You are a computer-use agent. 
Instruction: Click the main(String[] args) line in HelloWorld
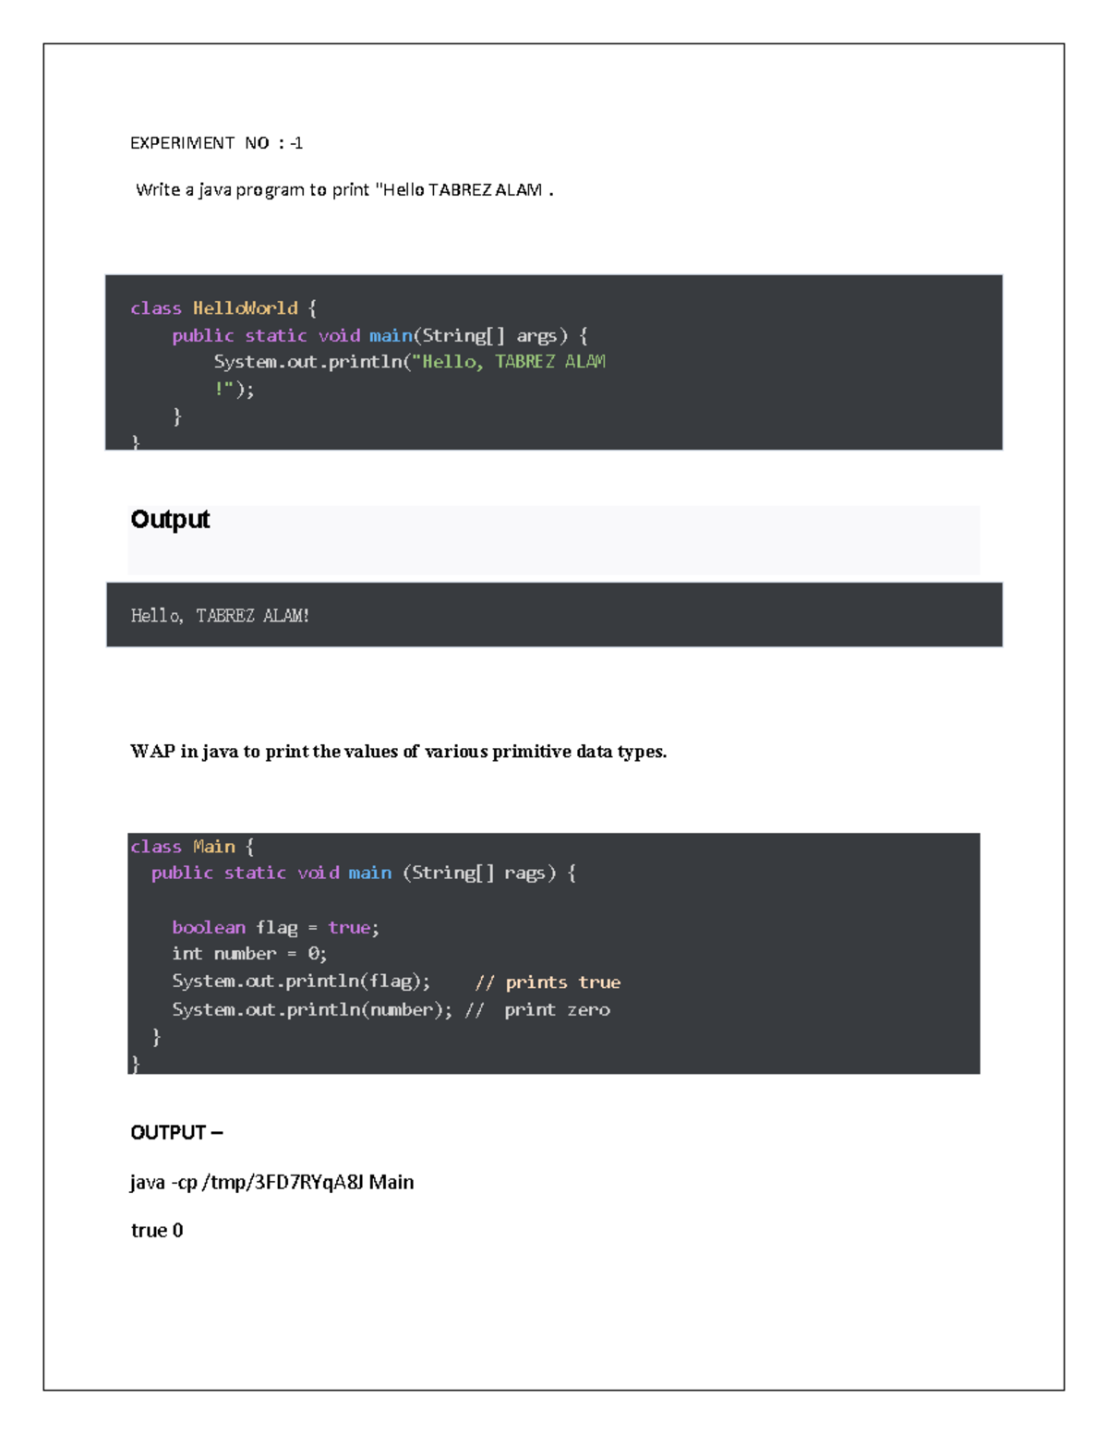point(379,336)
